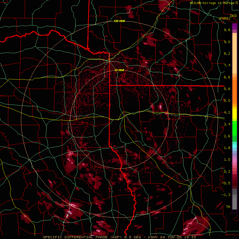Select the 0.2 colorbar scale value
Image resolution: width=239 pixels, height=239 pixels.
point(227,172)
